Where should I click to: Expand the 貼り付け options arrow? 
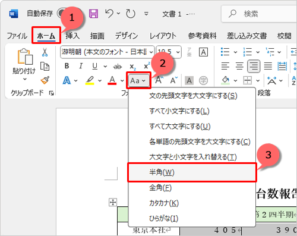(x=25, y=79)
